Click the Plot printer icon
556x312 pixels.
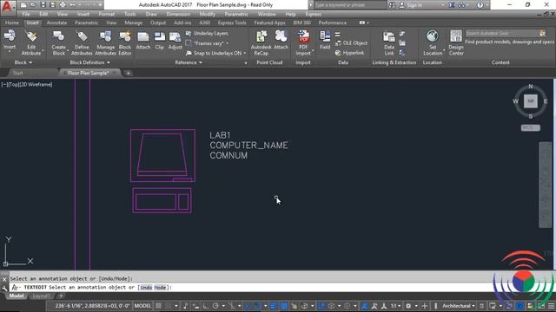pyautogui.click(x=63, y=5)
